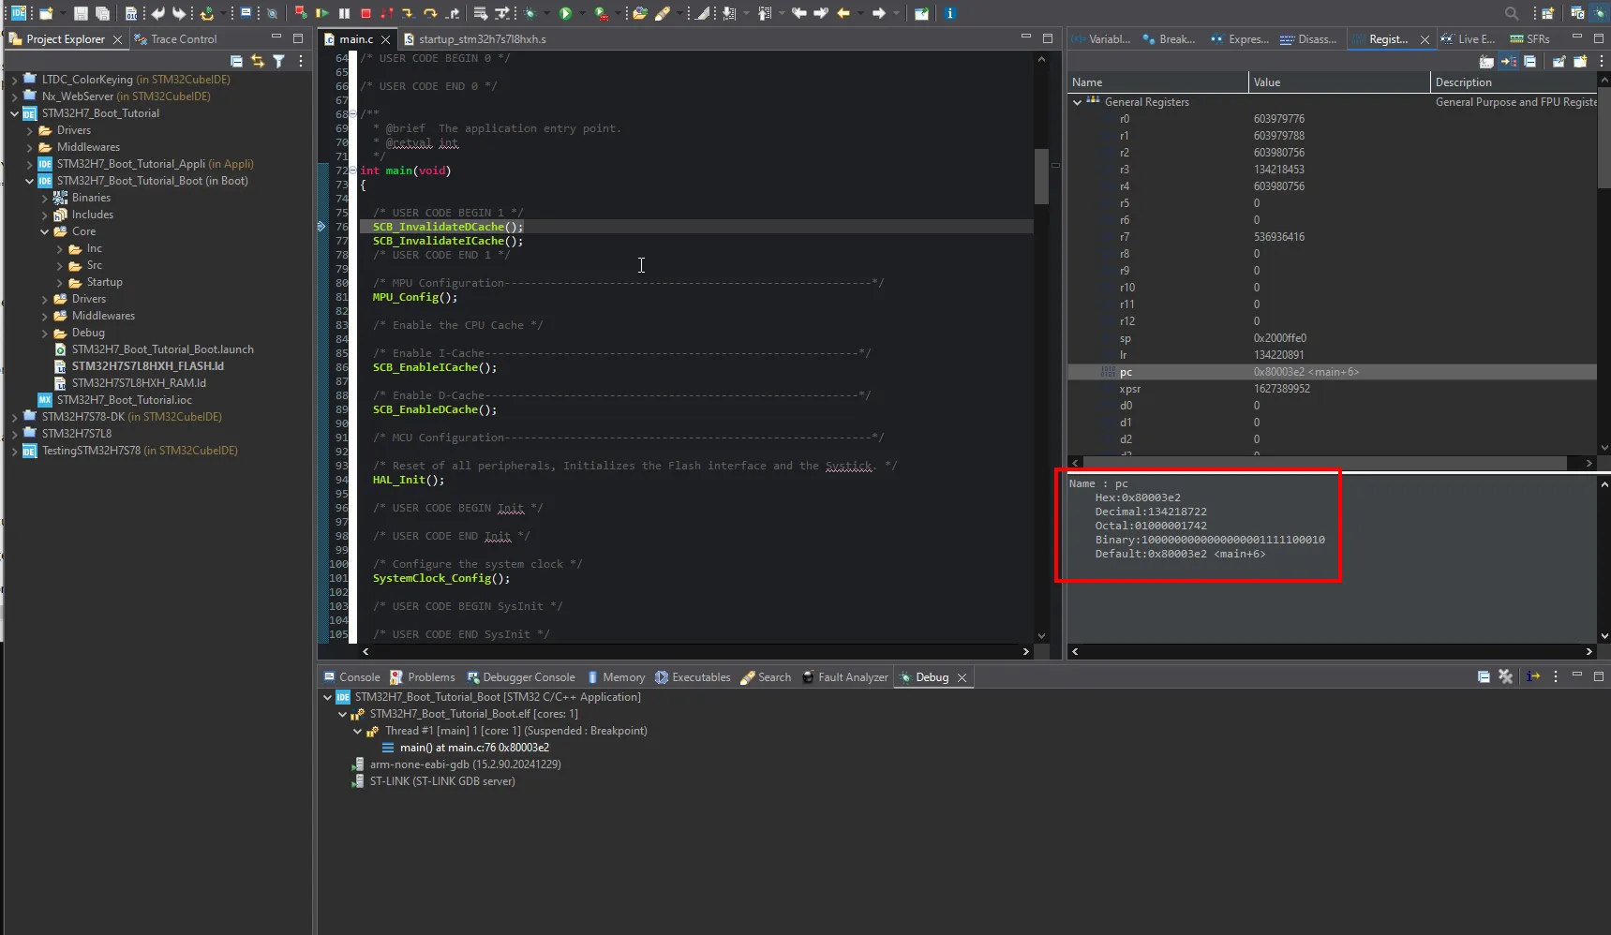Collapse the STM32H7_Boot_Tutorial project
The image size is (1611, 935).
pyautogui.click(x=14, y=113)
